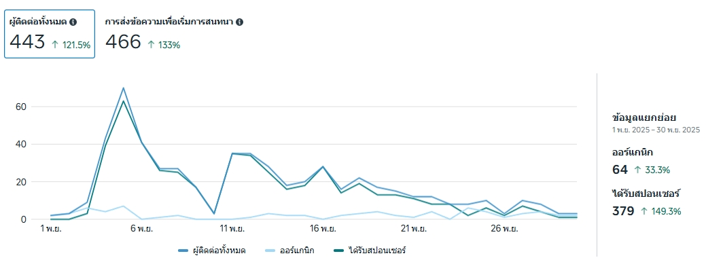706x258 pixels.
Task: Click green up arrow next to 121.5%
Action: coord(55,45)
